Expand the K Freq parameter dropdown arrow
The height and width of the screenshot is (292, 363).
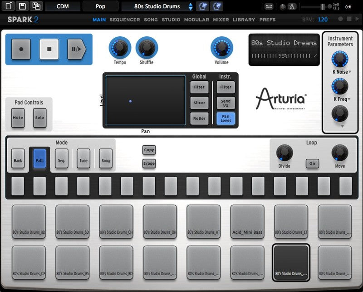click(x=349, y=99)
